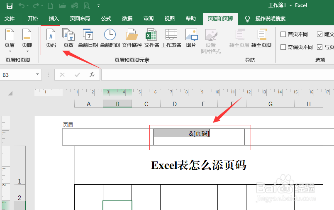Uncheck the checkbox starting with 与页
Viewport: 334px width, 210px height.
click(x=320, y=47)
